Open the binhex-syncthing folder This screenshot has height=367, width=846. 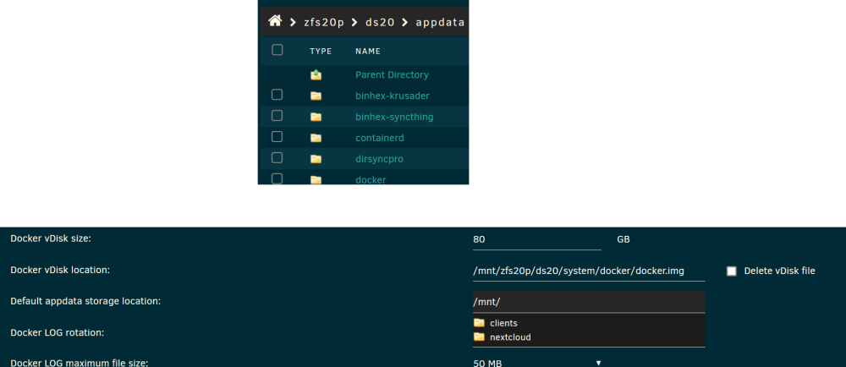coord(394,117)
